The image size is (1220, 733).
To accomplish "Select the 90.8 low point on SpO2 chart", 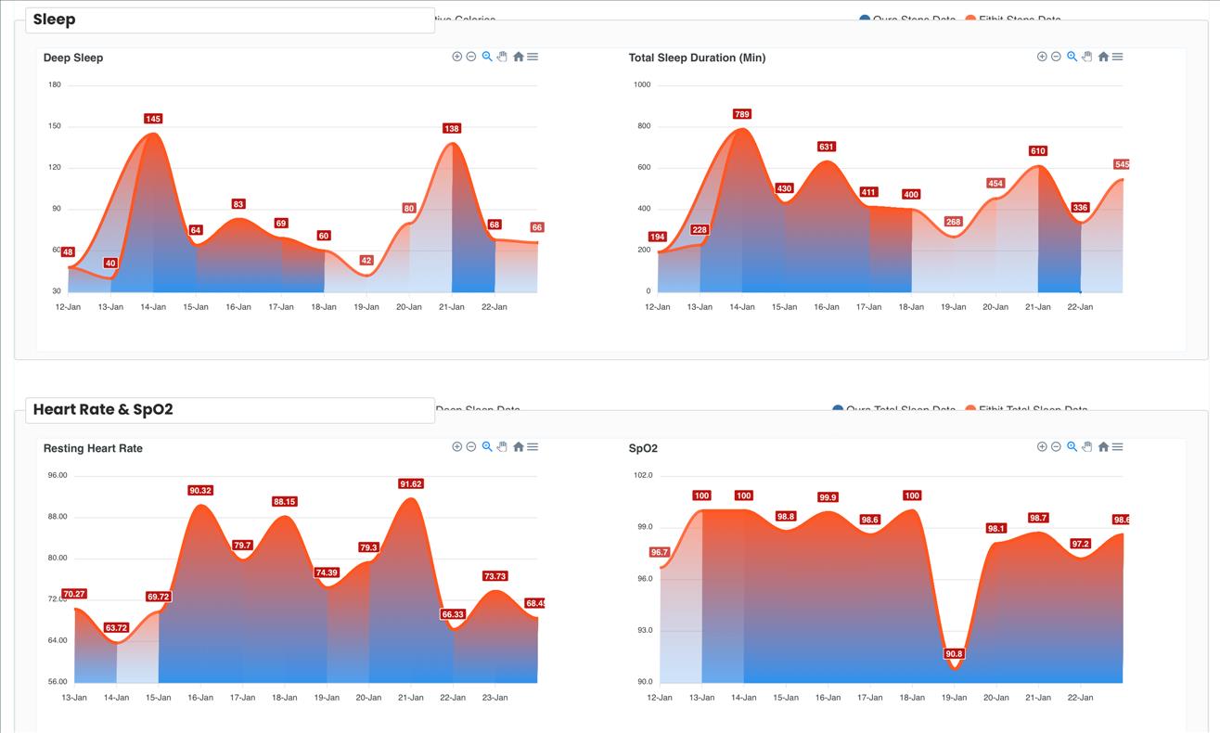I will [954, 654].
